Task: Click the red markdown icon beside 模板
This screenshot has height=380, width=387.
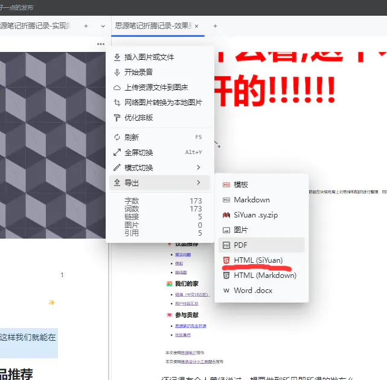Action: coord(226,185)
